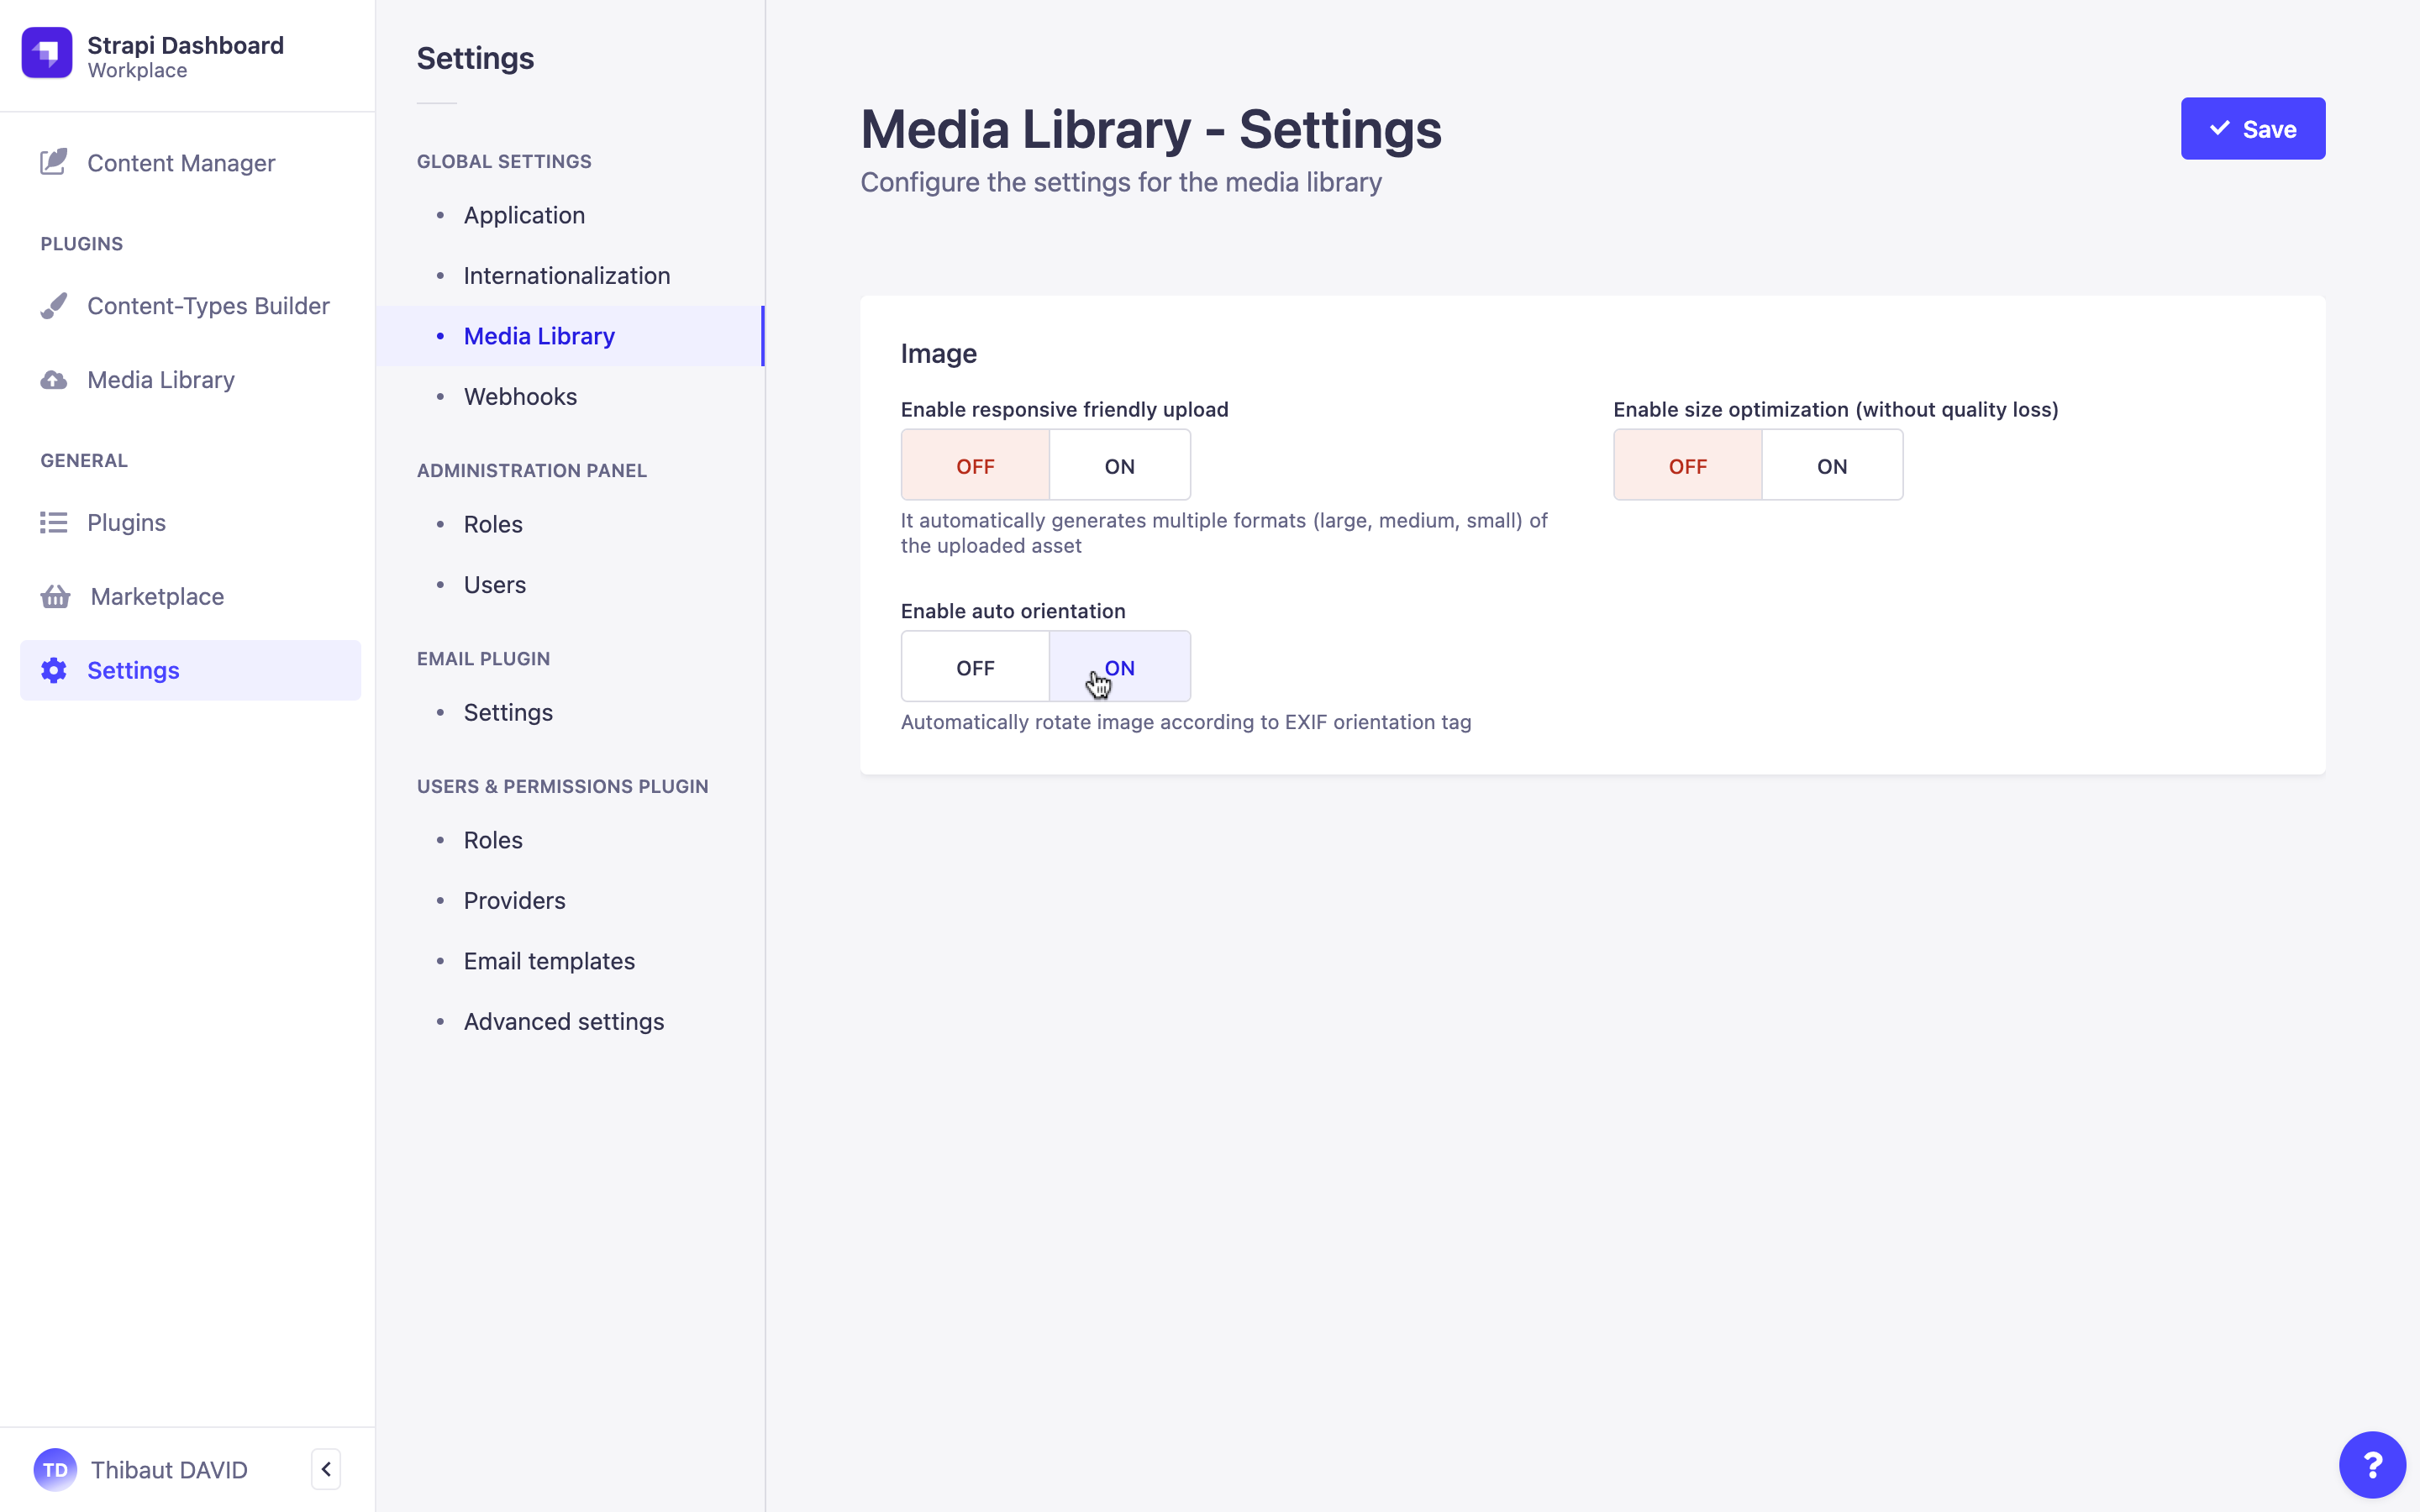
Task: Click the Strapi logo icon
Action: pyautogui.click(x=47, y=53)
